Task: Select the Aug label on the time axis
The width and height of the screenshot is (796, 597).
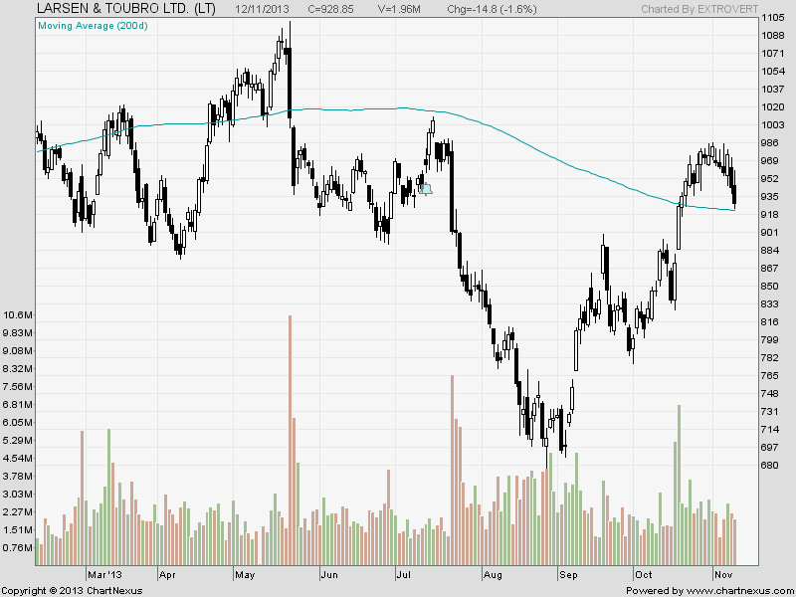Action: [493, 574]
